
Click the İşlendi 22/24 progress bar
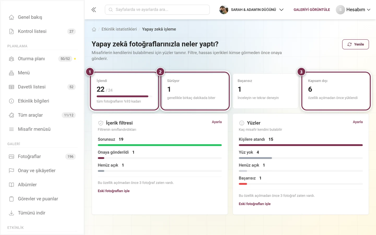pyautogui.click(x=125, y=96)
